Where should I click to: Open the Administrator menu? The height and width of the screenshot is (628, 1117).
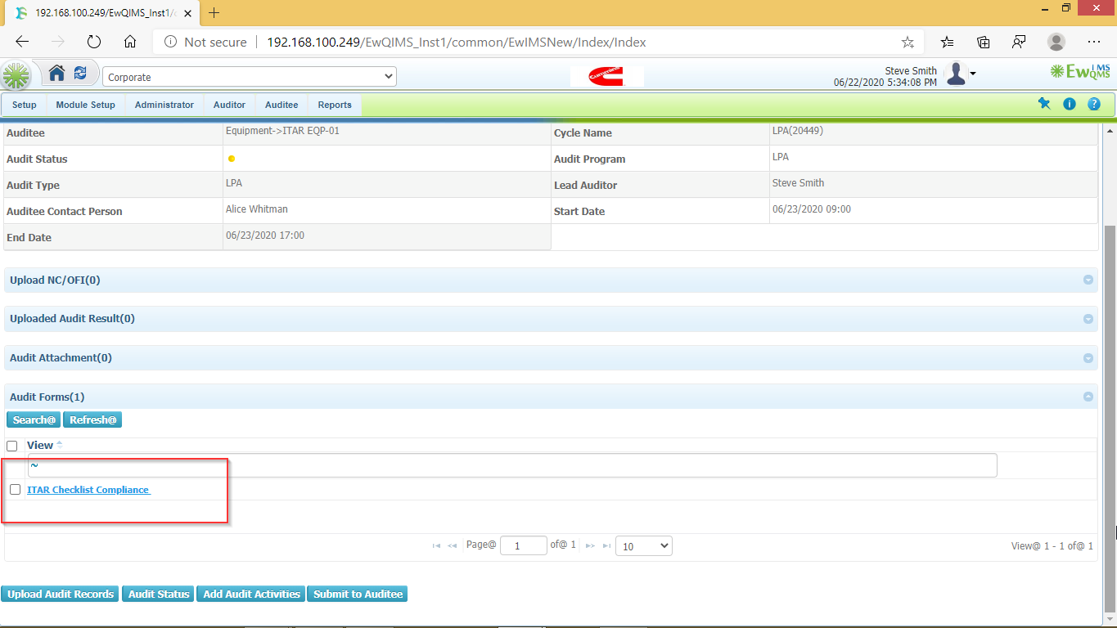(164, 105)
